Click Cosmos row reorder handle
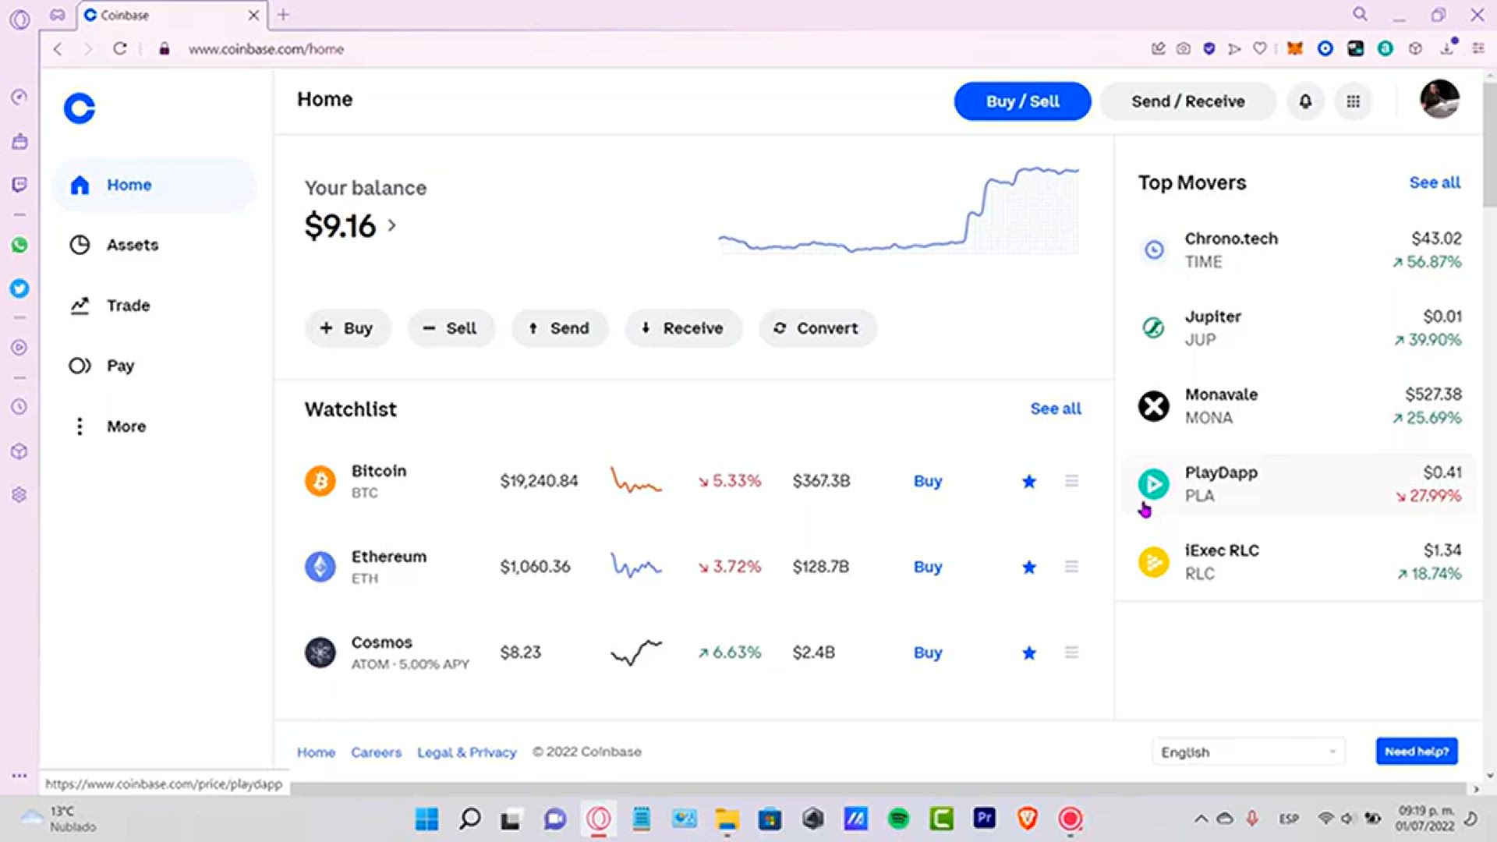This screenshot has width=1497, height=842. 1072,653
